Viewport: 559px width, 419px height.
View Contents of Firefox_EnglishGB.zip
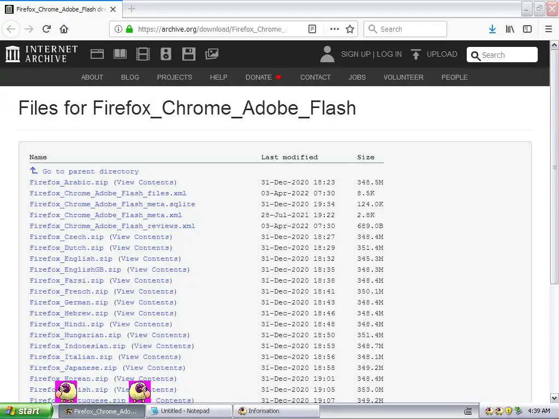158,270
